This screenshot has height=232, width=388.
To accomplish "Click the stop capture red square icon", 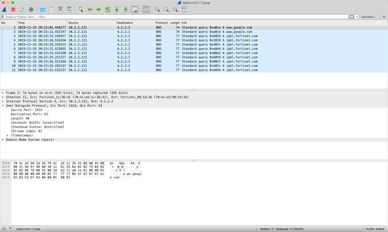I will [13, 9].
